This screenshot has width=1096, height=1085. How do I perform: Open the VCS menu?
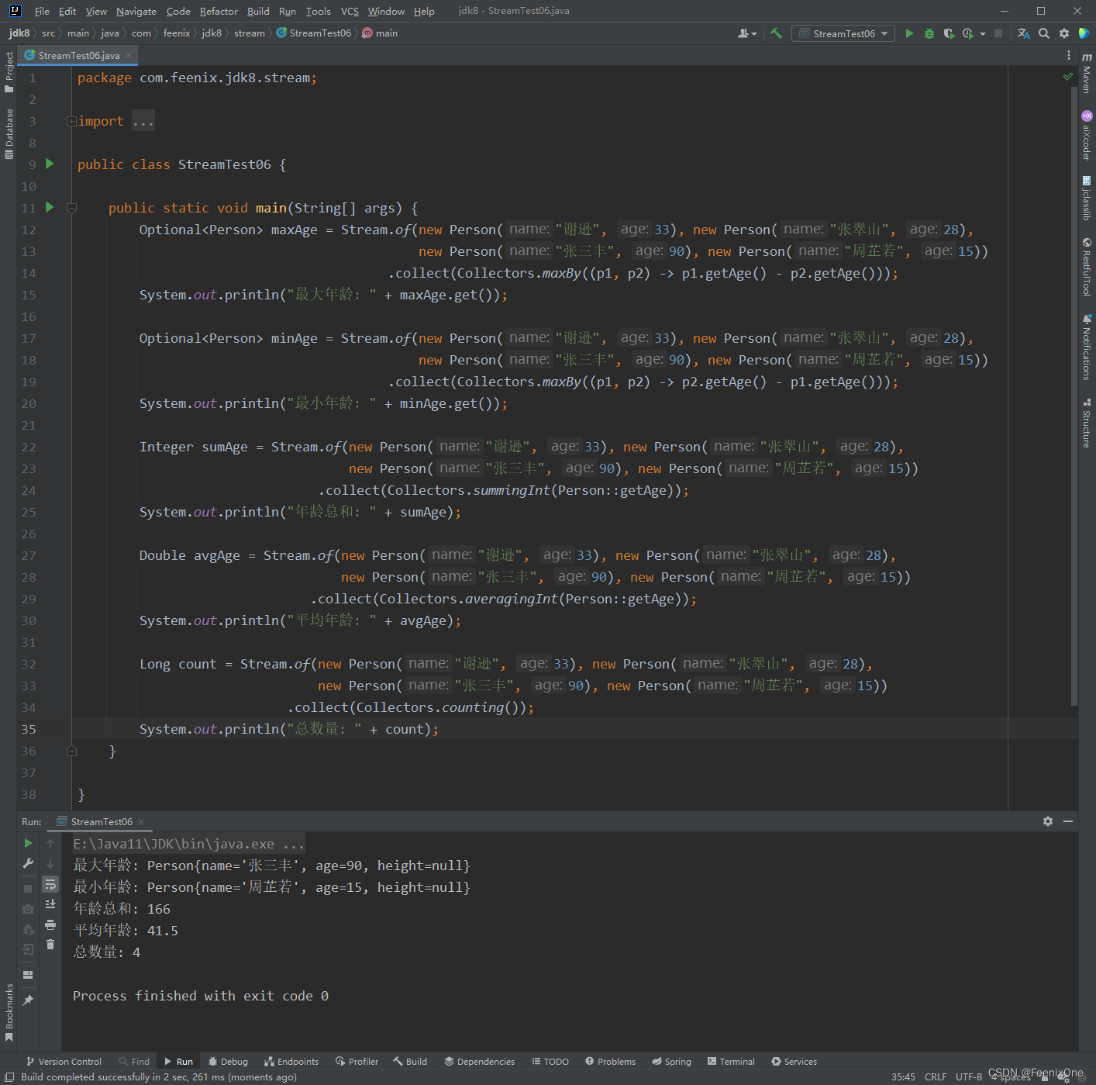(x=350, y=11)
